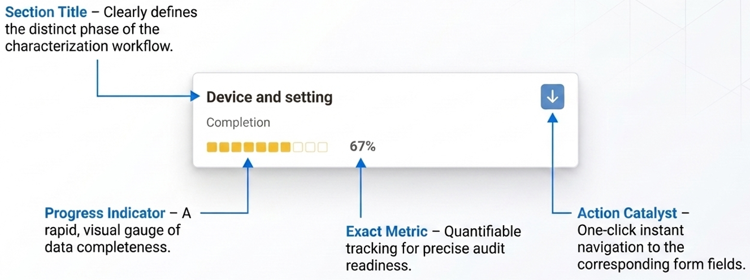Click the second empty progress segment
Viewport: 750px width, 280px height.
point(310,147)
